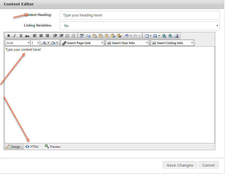Open the redo history dropdown arrow
The image size is (225, 174).
(x=139, y=36)
